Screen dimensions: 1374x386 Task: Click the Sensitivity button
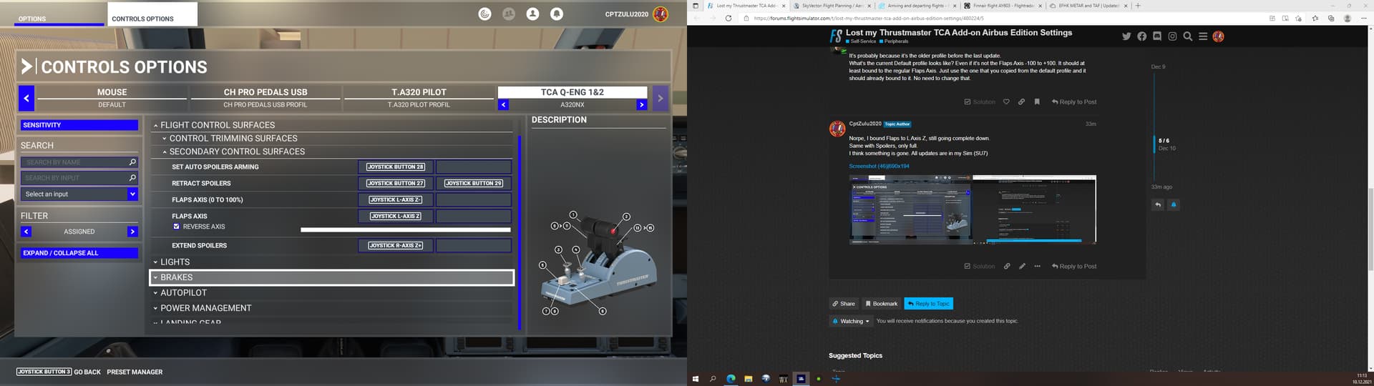pyautogui.click(x=79, y=125)
